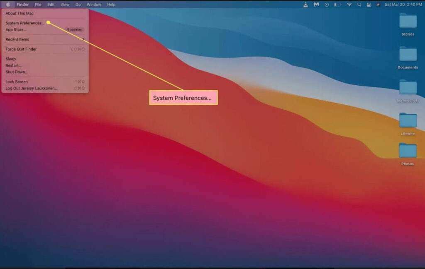Open the Go menu
Image resolution: width=425 pixels, height=269 pixels.
78,5
